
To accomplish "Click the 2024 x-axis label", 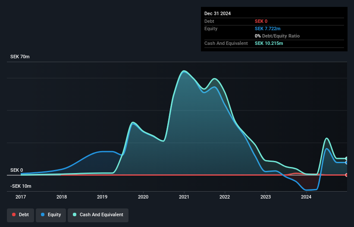I will pyautogui.click(x=306, y=197).
